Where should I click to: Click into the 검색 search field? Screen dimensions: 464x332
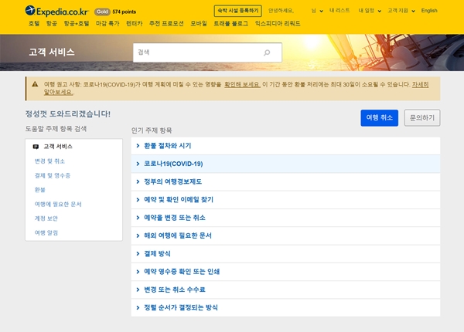197,53
